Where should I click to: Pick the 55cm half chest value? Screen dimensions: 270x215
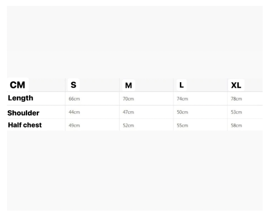click(182, 125)
